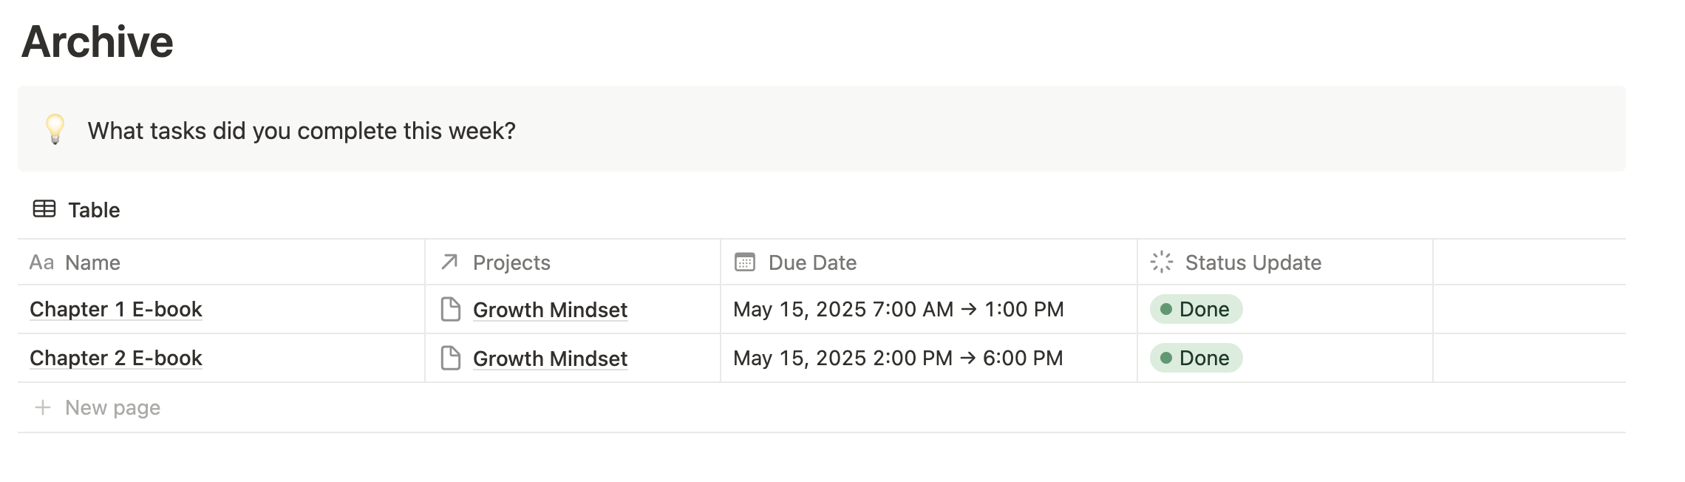
Task: Change Done status for Chapter 2 E-book
Action: pyautogui.click(x=1196, y=358)
